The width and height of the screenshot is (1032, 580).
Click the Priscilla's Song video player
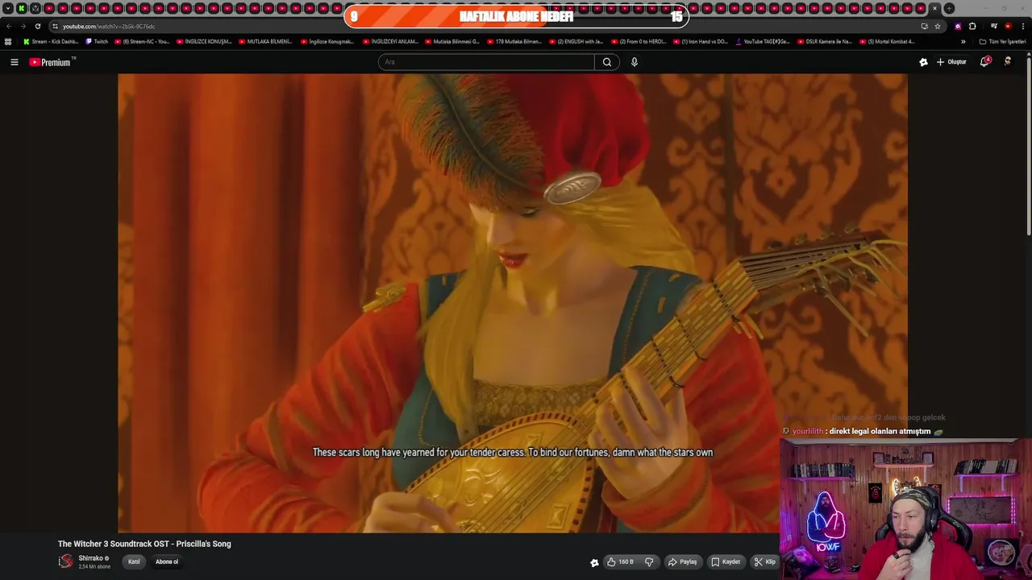click(x=513, y=303)
